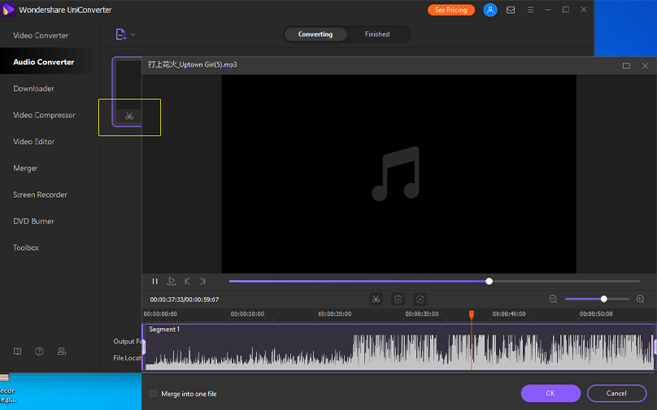Open Video Editor from sidebar
The height and width of the screenshot is (410, 657).
[x=34, y=142]
